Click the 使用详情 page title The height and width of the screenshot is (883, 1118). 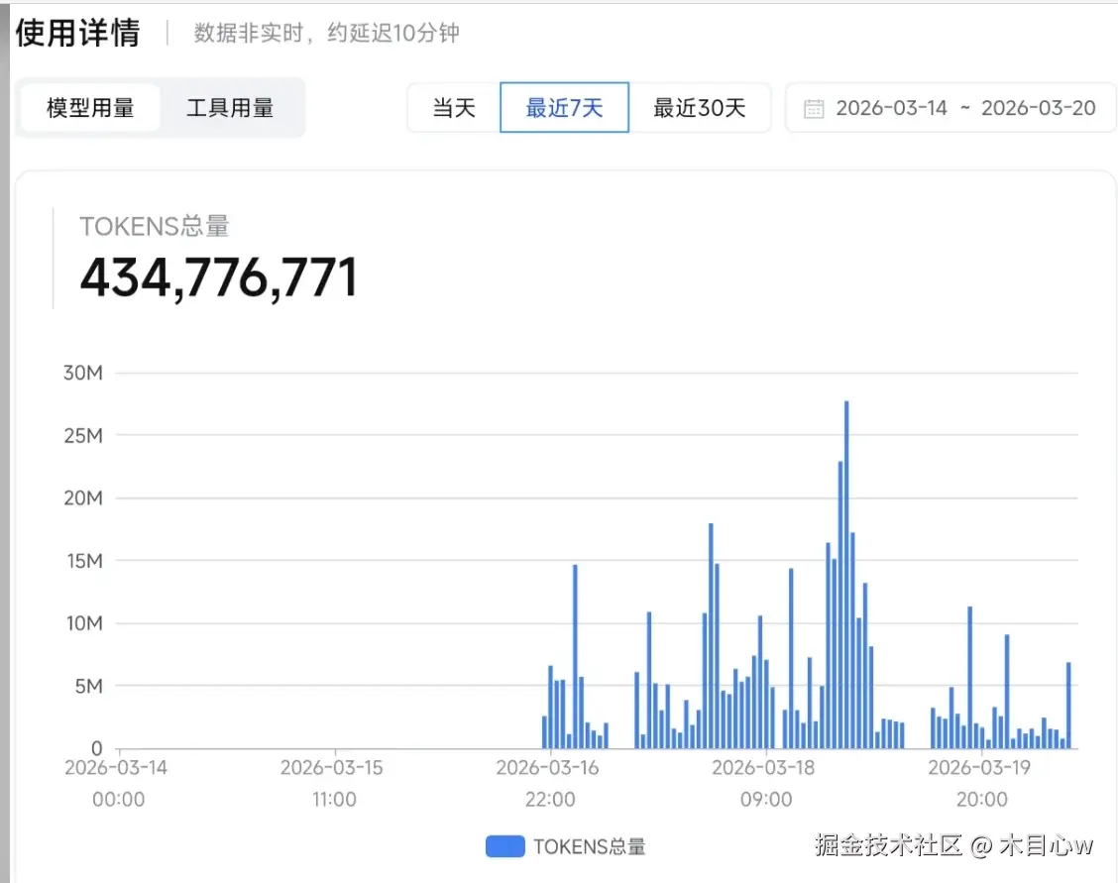[x=77, y=32]
